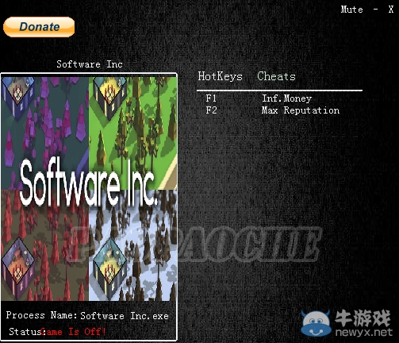Select the F1 hotkey label

(211, 98)
